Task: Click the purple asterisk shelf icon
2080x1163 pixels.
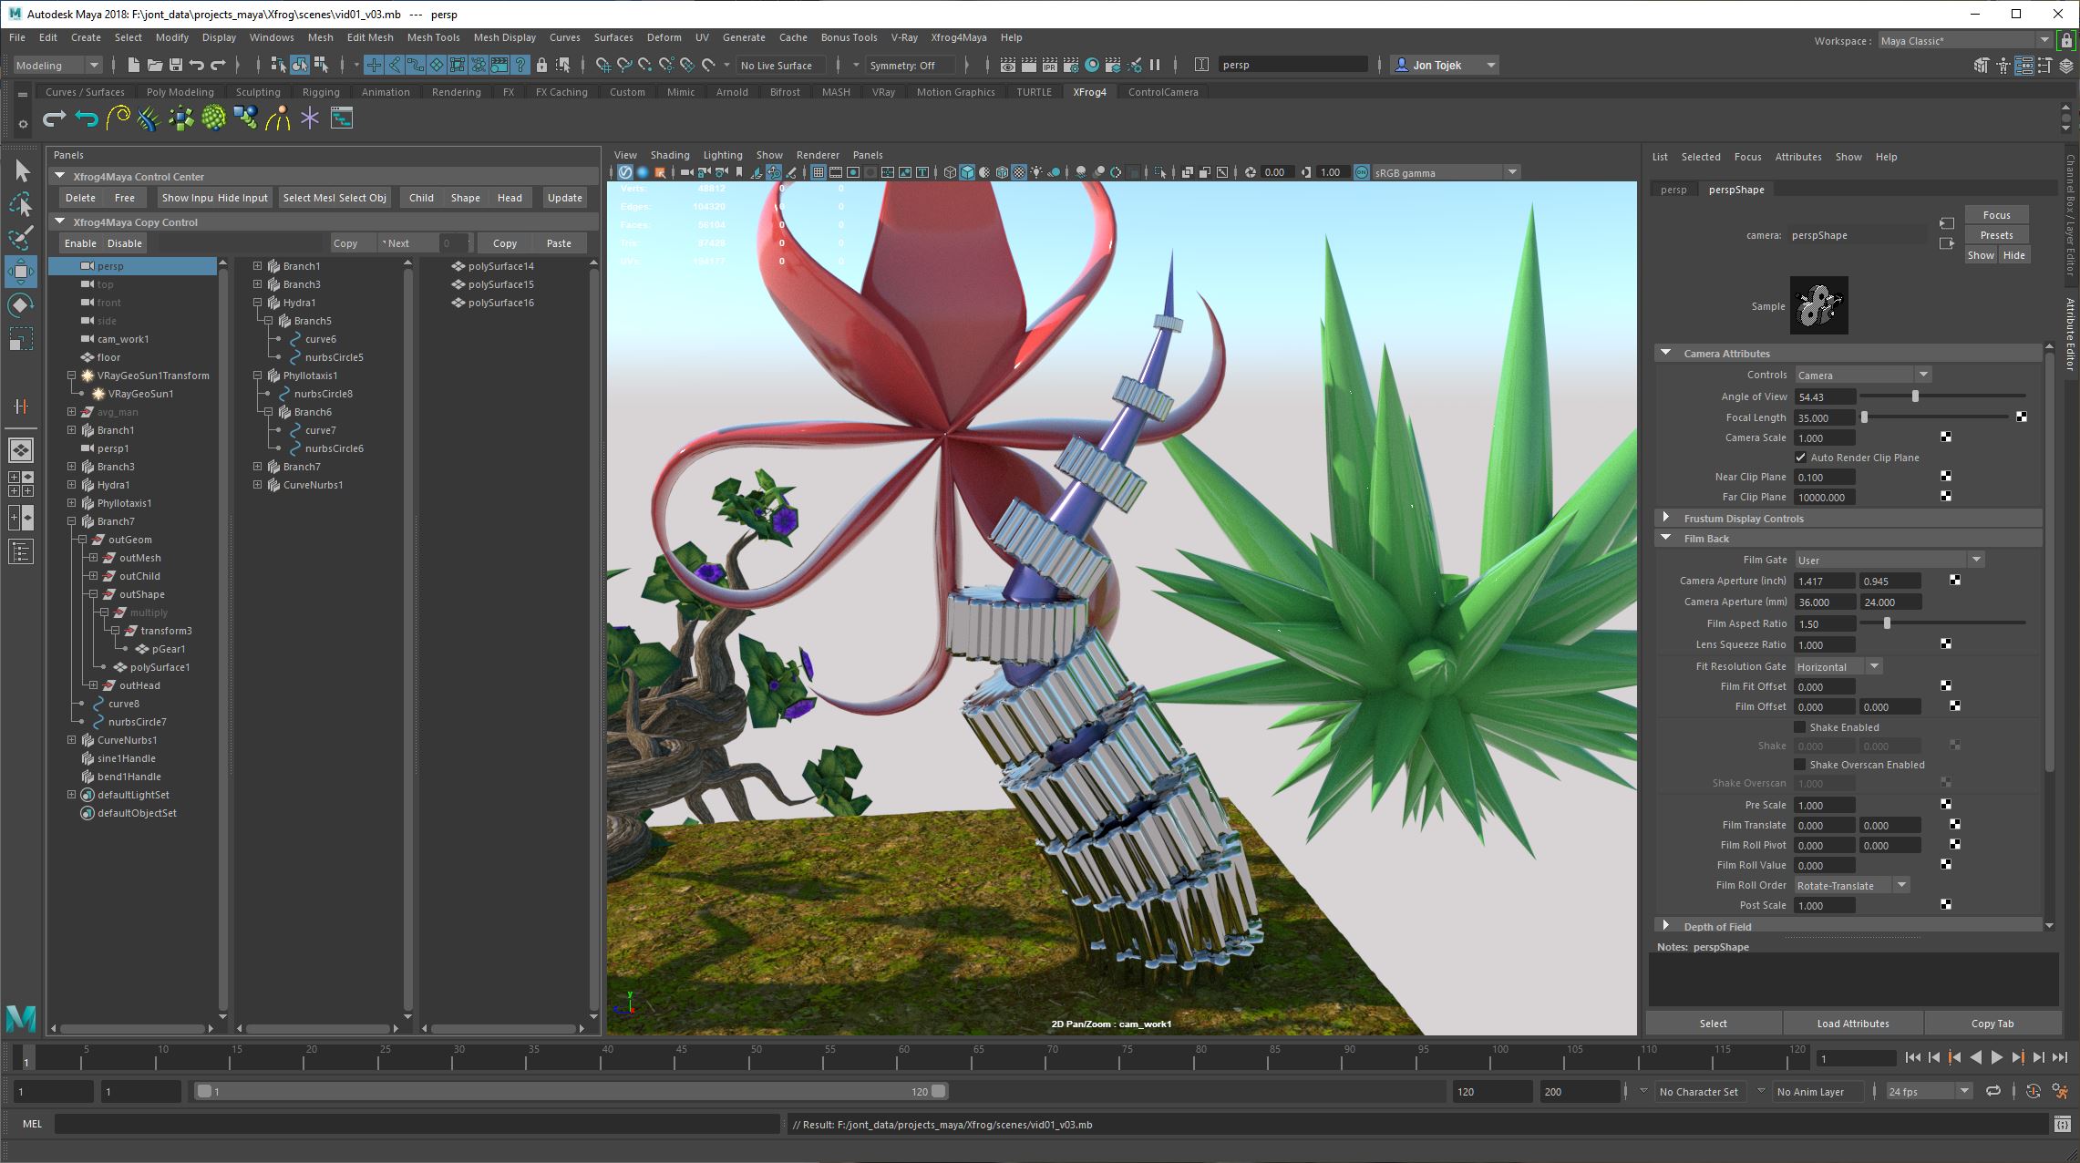Action: pyautogui.click(x=310, y=118)
